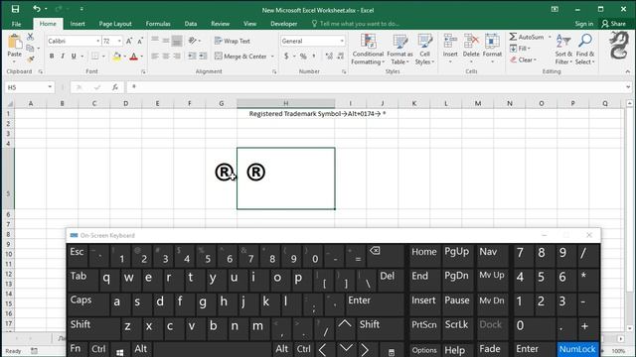This screenshot has height=357, width=636.
Task: Switch to the Data tab
Action: tap(190, 24)
